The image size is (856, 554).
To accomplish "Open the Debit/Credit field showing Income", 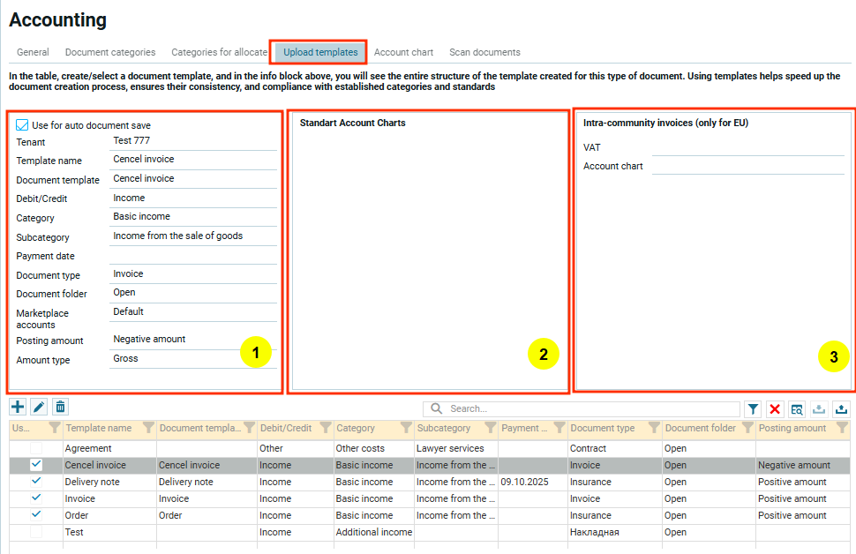I will [x=192, y=198].
